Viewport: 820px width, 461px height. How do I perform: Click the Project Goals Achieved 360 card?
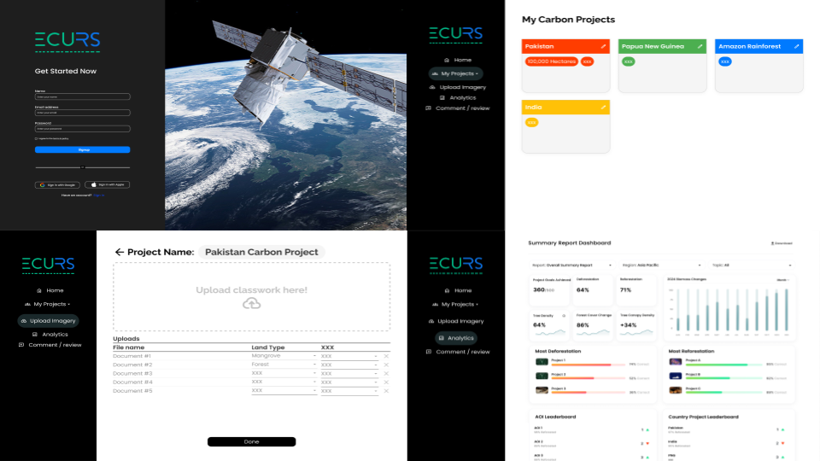pyautogui.click(x=549, y=289)
